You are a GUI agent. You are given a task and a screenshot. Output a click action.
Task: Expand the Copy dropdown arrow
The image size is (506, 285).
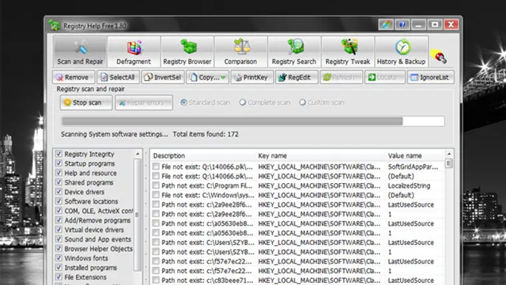(224, 77)
